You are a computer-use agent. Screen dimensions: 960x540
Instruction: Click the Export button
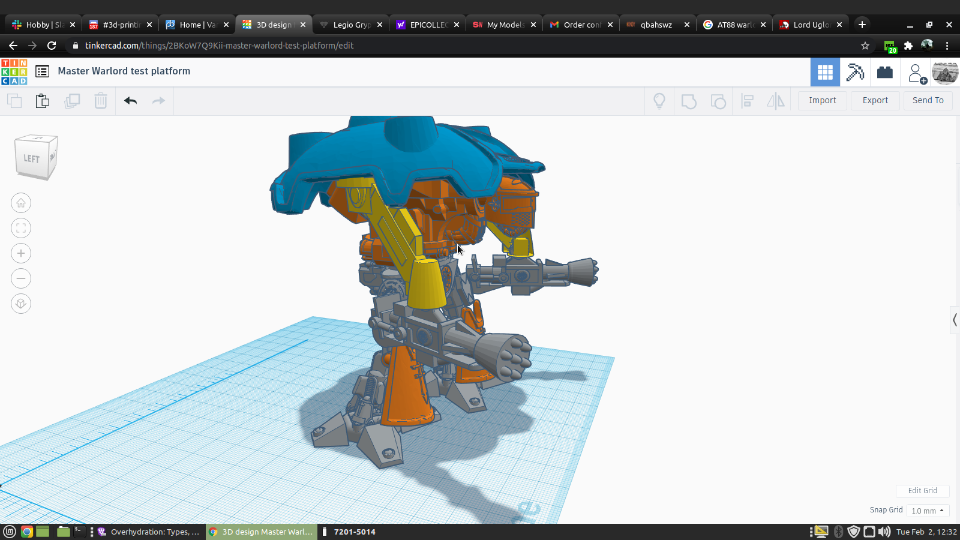[x=875, y=101]
